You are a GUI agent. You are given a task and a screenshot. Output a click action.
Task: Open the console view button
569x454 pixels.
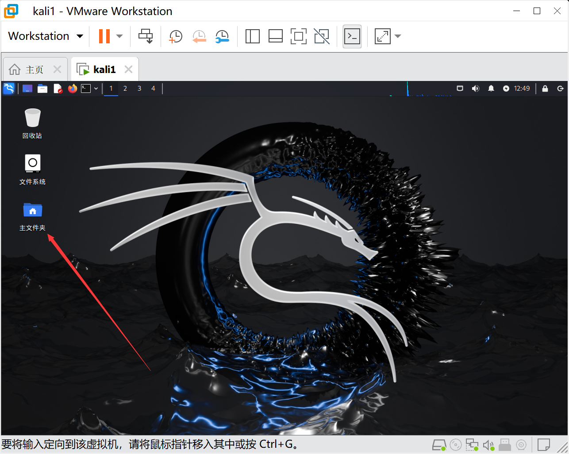click(352, 36)
